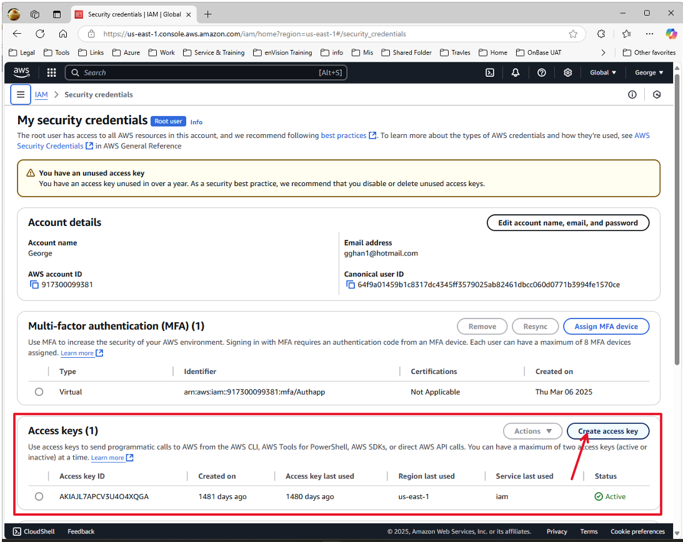
Task: Open the Shared Folder bookmarks folder
Action: [406, 52]
